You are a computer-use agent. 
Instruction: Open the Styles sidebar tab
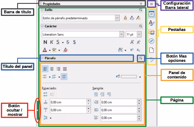pyautogui.click(x=151, y=23)
